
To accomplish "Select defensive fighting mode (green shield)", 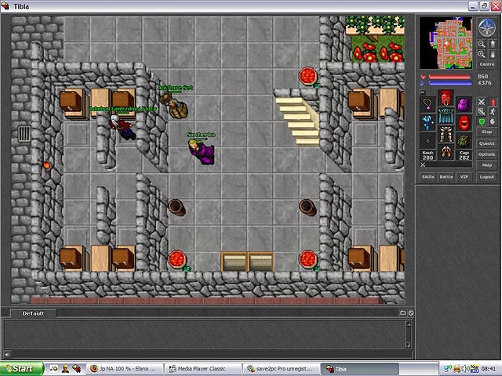I will pyautogui.click(x=481, y=121).
